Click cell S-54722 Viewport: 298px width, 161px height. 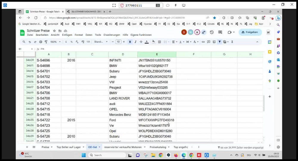[49, 120]
